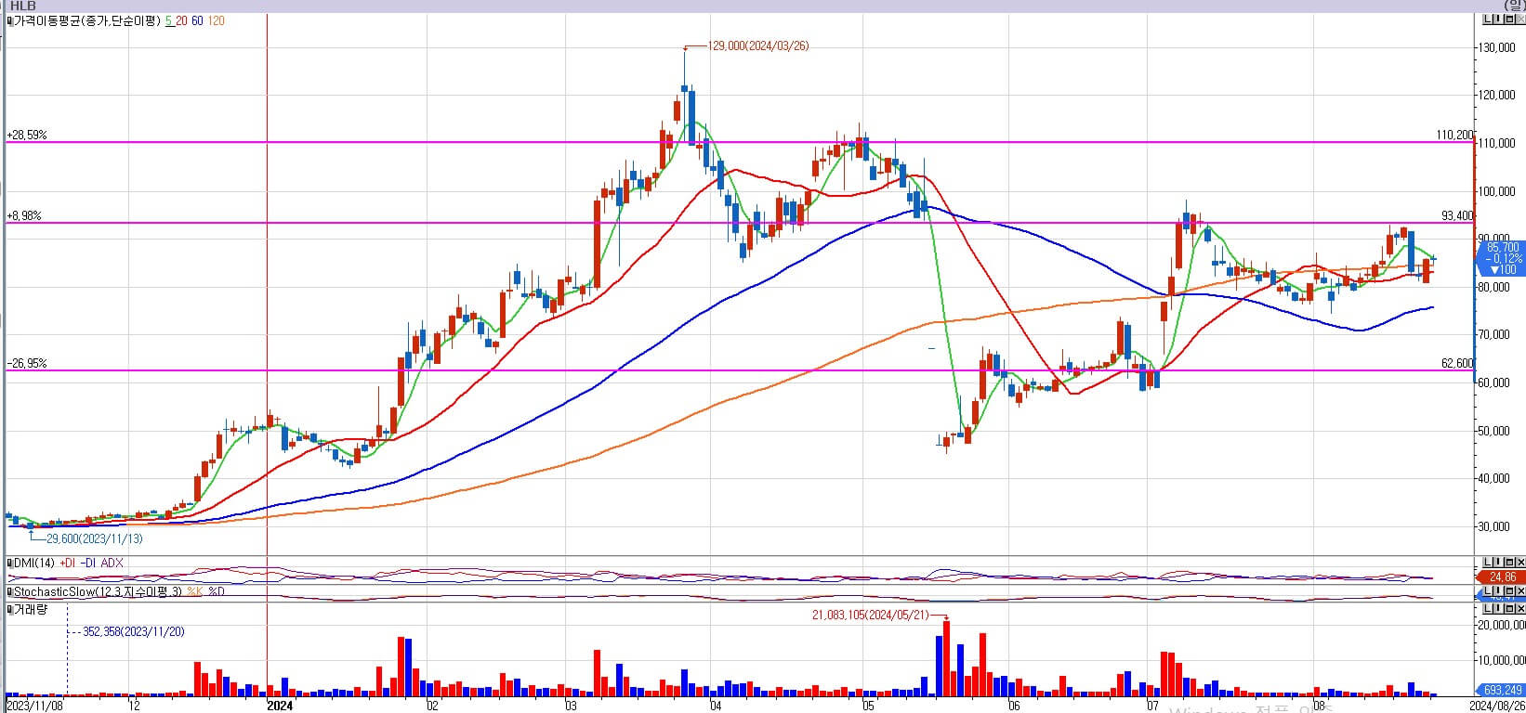This screenshot has height=713, width=1526.
Task: Click the +DI legend label
Action: coord(68,563)
